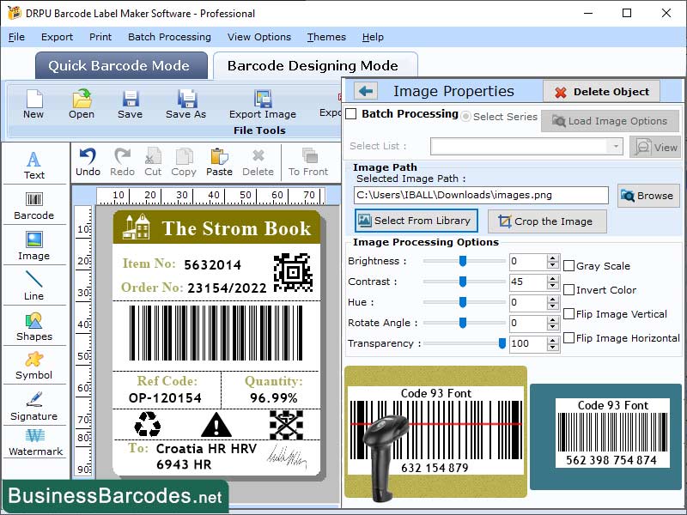Viewport: 687px width, 515px height.
Task: Undo the last action
Action: [88, 162]
